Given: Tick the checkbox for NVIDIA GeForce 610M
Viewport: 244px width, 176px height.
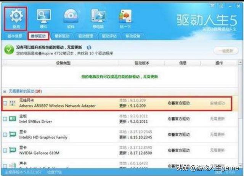Looking at the screenshot, I should coord(5,150).
